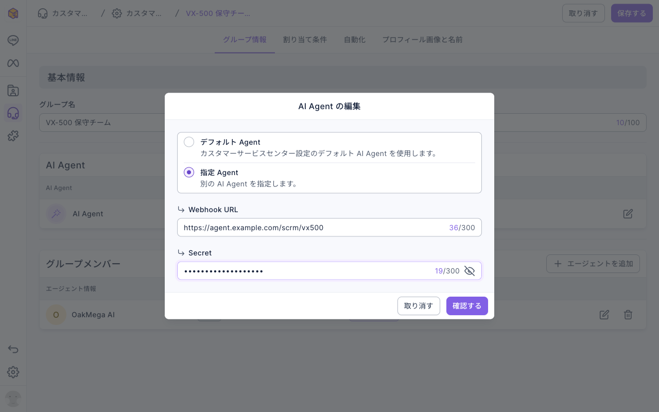Click the header 取り消す button
The height and width of the screenshot is (412, 659).
coord(583,13)
